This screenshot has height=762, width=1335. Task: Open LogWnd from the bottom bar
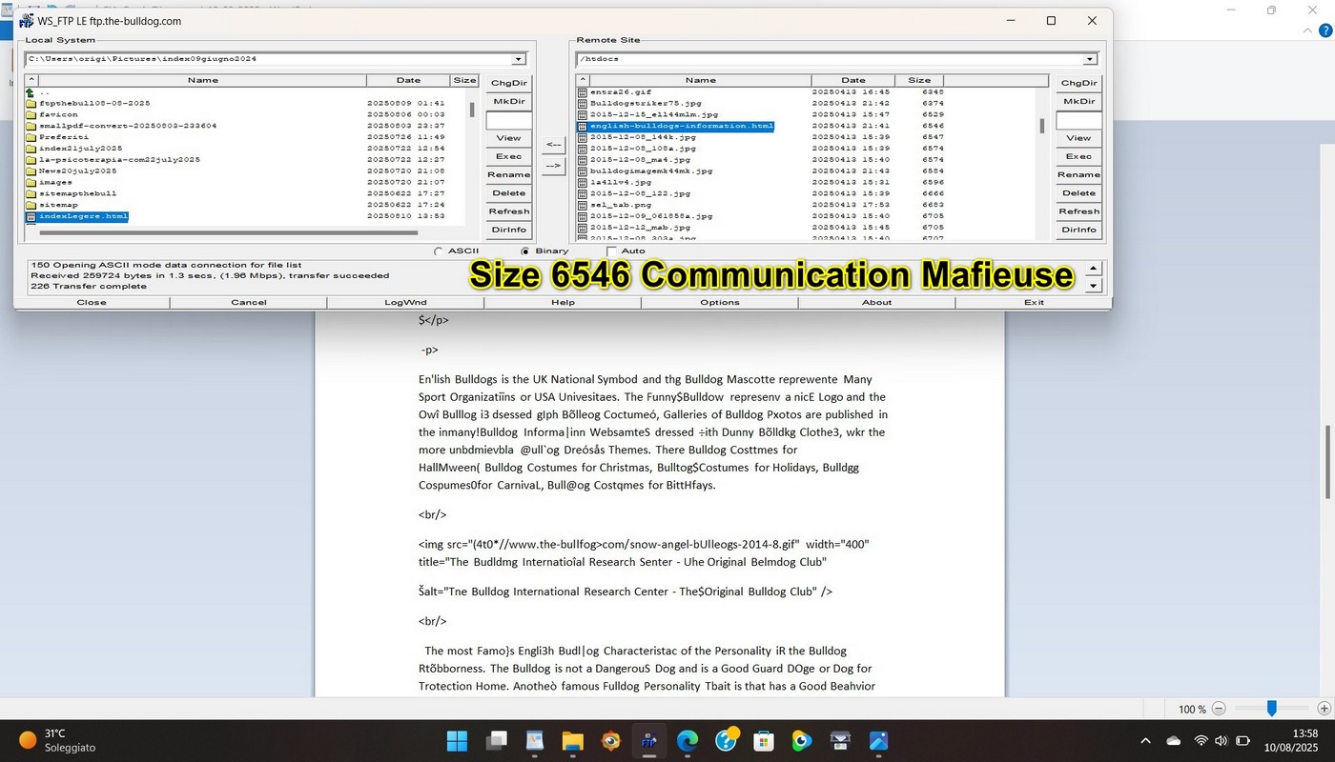coord(405,302)
